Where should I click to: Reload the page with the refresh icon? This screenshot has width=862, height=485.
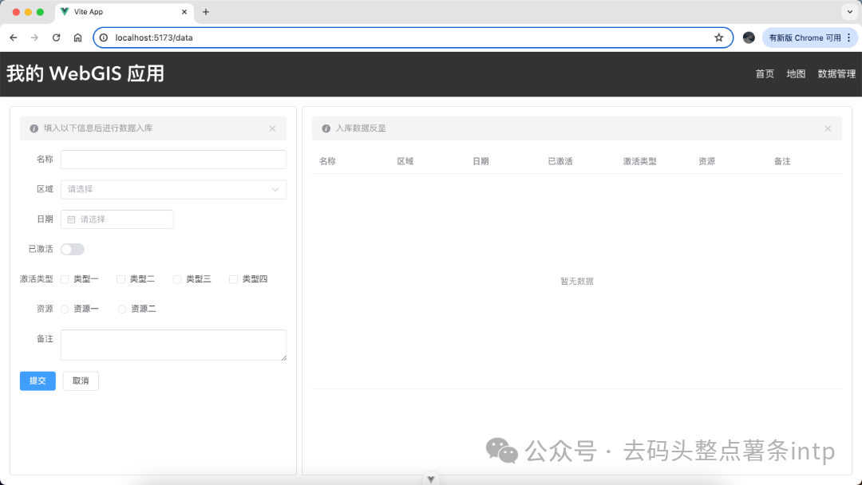click(x=56, y=37)
